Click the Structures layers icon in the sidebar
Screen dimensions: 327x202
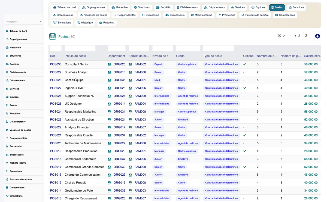click(7, 56)
